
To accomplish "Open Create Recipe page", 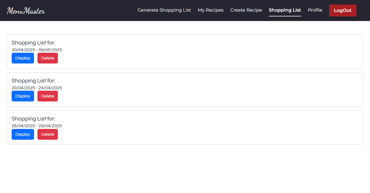I will click(246, 10).
